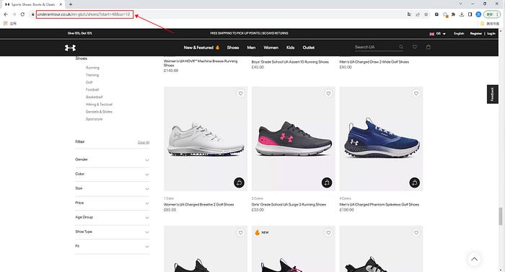Expand the Gender filter

(113, 159)
